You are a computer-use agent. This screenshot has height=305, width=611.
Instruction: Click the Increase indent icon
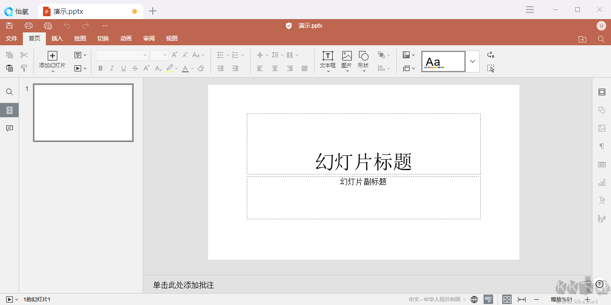235,69
